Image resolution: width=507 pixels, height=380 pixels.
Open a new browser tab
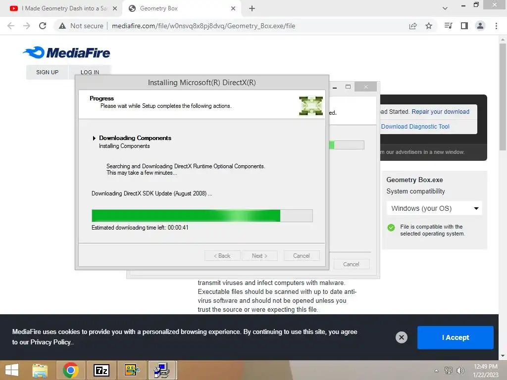coord(252,8)
